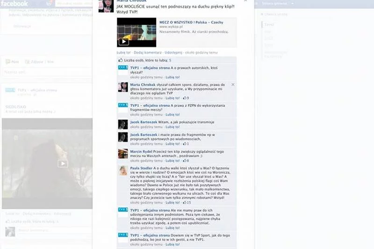Click Udostępnij under the shared video
The height and width of the screenshot is (249, 374).
point(173,52)
